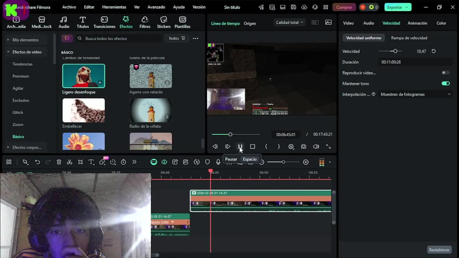Open the Archivo menu
Viewport: 459px width, 258px height.
69,7
